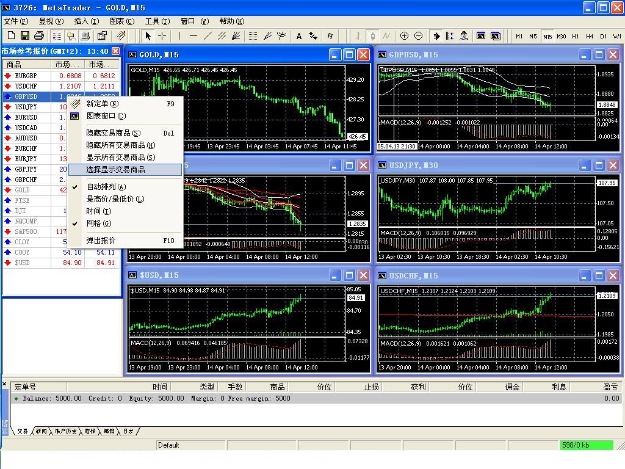This screenshot has height=469, width=625.
Task: Click the print icon in toolbar
Action: tap(39, 36)
